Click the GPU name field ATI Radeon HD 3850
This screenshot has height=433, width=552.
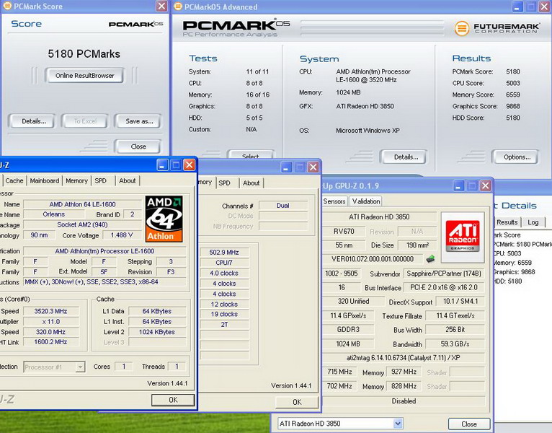[x=379, y=216]
